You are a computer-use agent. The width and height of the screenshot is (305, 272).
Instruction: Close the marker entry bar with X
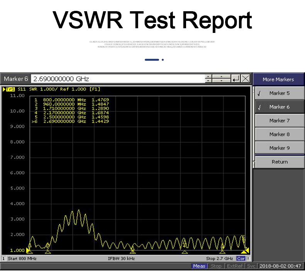pos(246,79)
